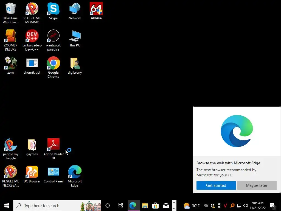This screenshot has height=211, width=281.
Task: Click the red V tray icon
Action: (x=226, y=206)
